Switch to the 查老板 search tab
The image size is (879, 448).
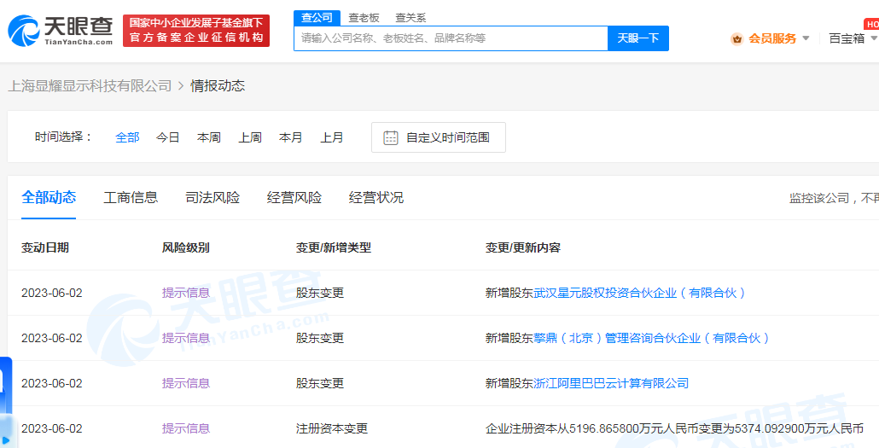click(x=364, y=18)
